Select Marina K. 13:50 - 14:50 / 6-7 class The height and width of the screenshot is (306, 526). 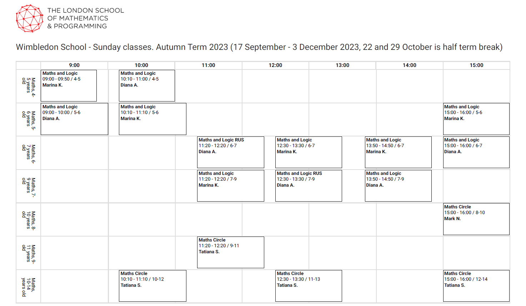tap(398, 152)
